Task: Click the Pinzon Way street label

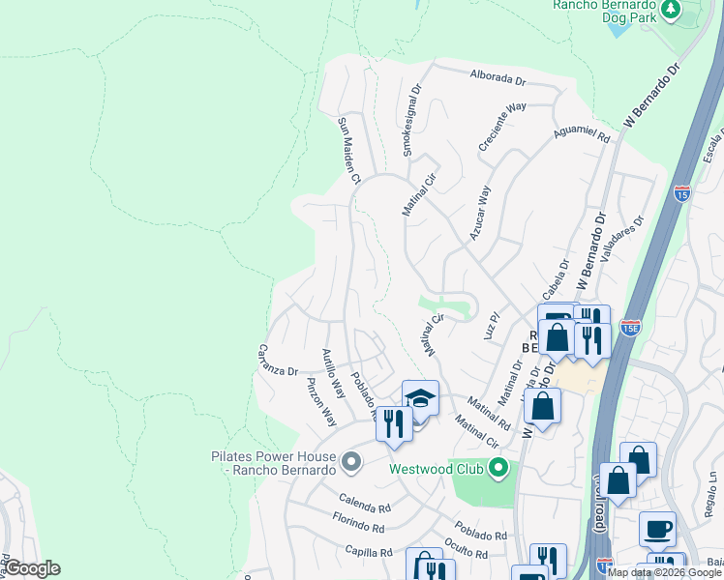Action: point(321,401)
